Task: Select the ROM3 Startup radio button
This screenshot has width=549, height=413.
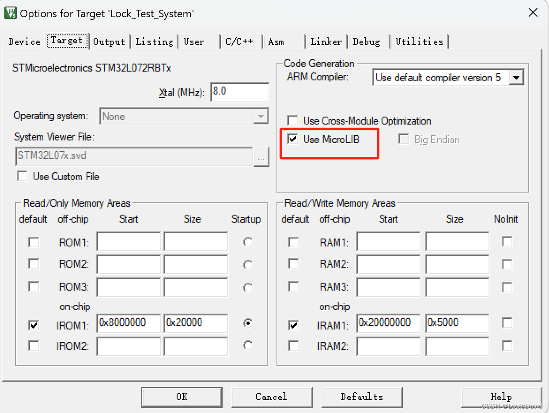Action: 248,288
